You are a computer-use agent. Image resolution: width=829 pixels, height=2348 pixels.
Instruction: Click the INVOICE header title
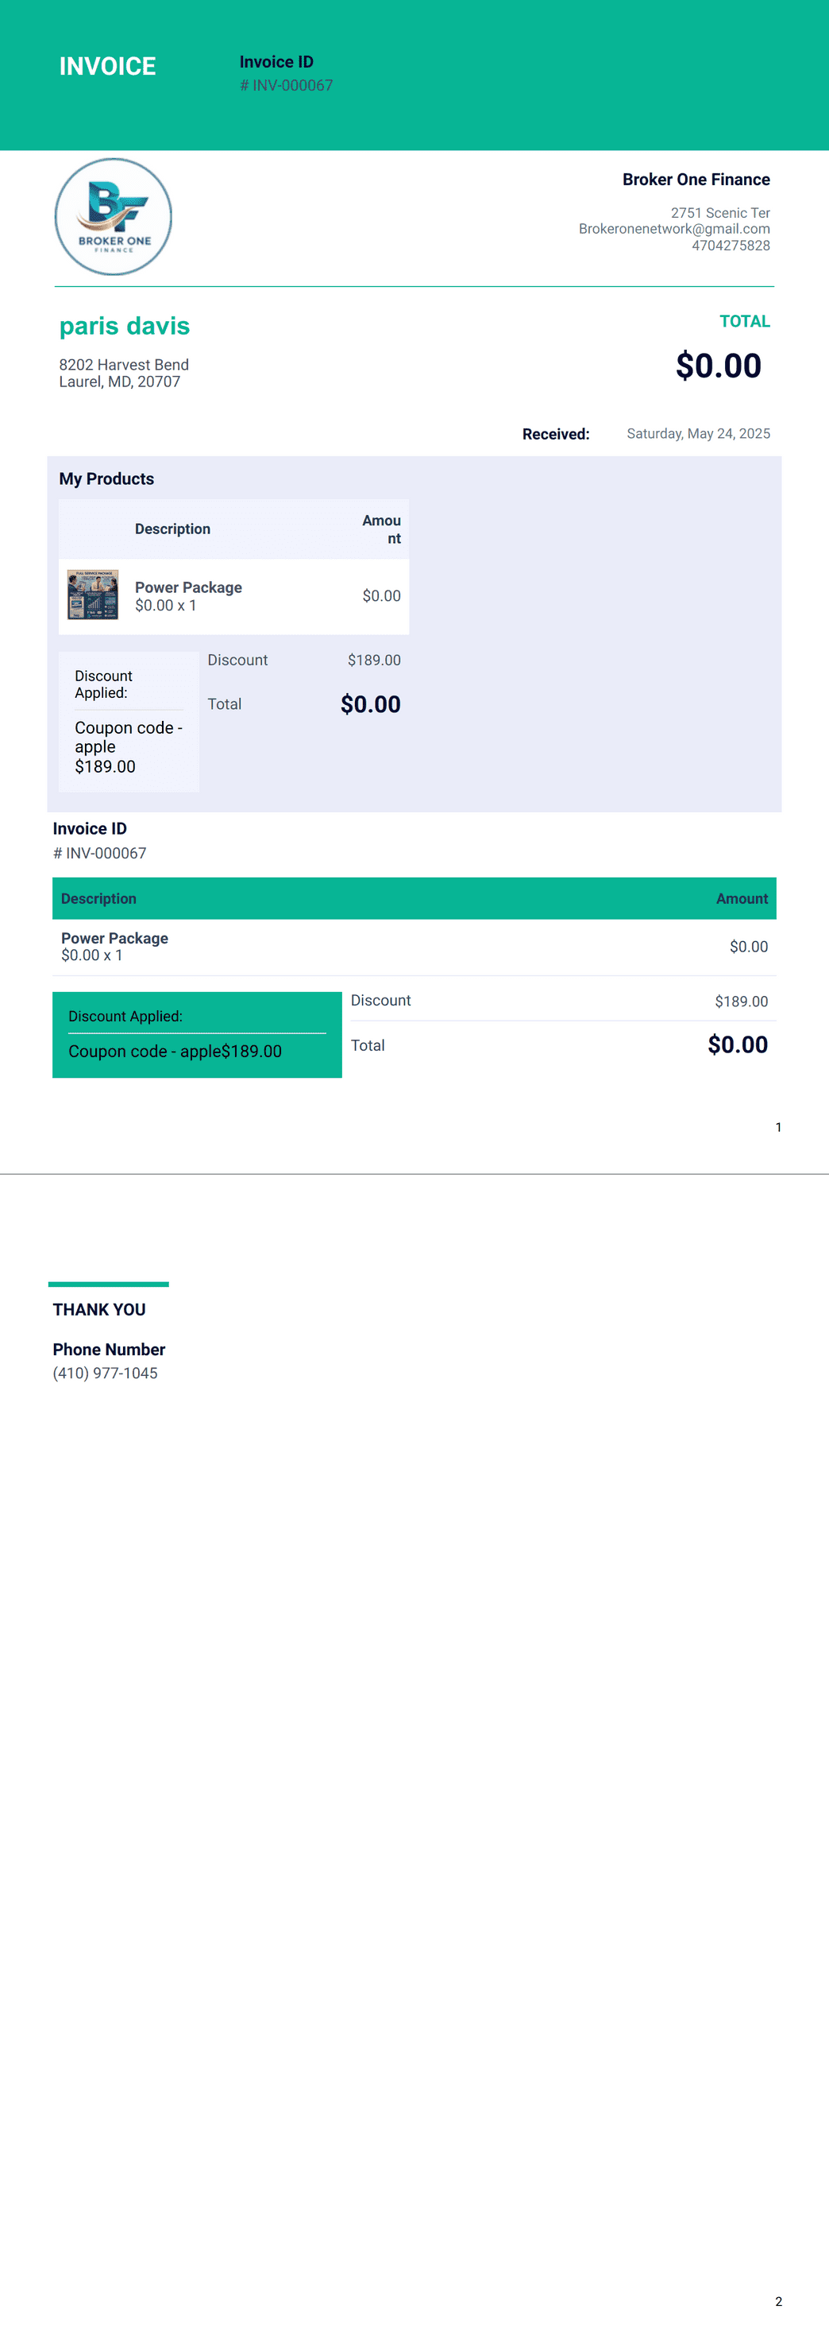107,67
